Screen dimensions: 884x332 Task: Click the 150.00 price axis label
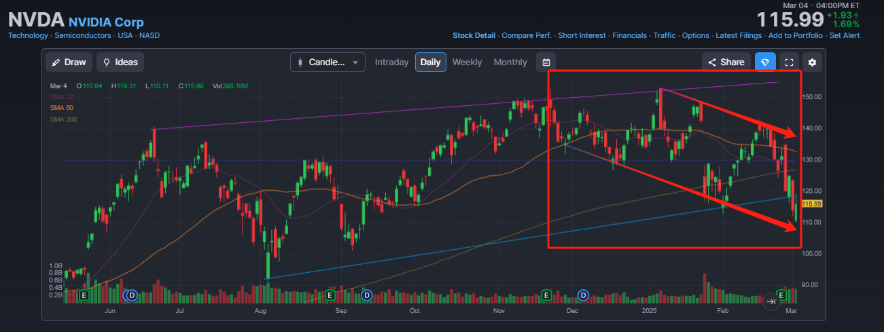coord(812,97)
